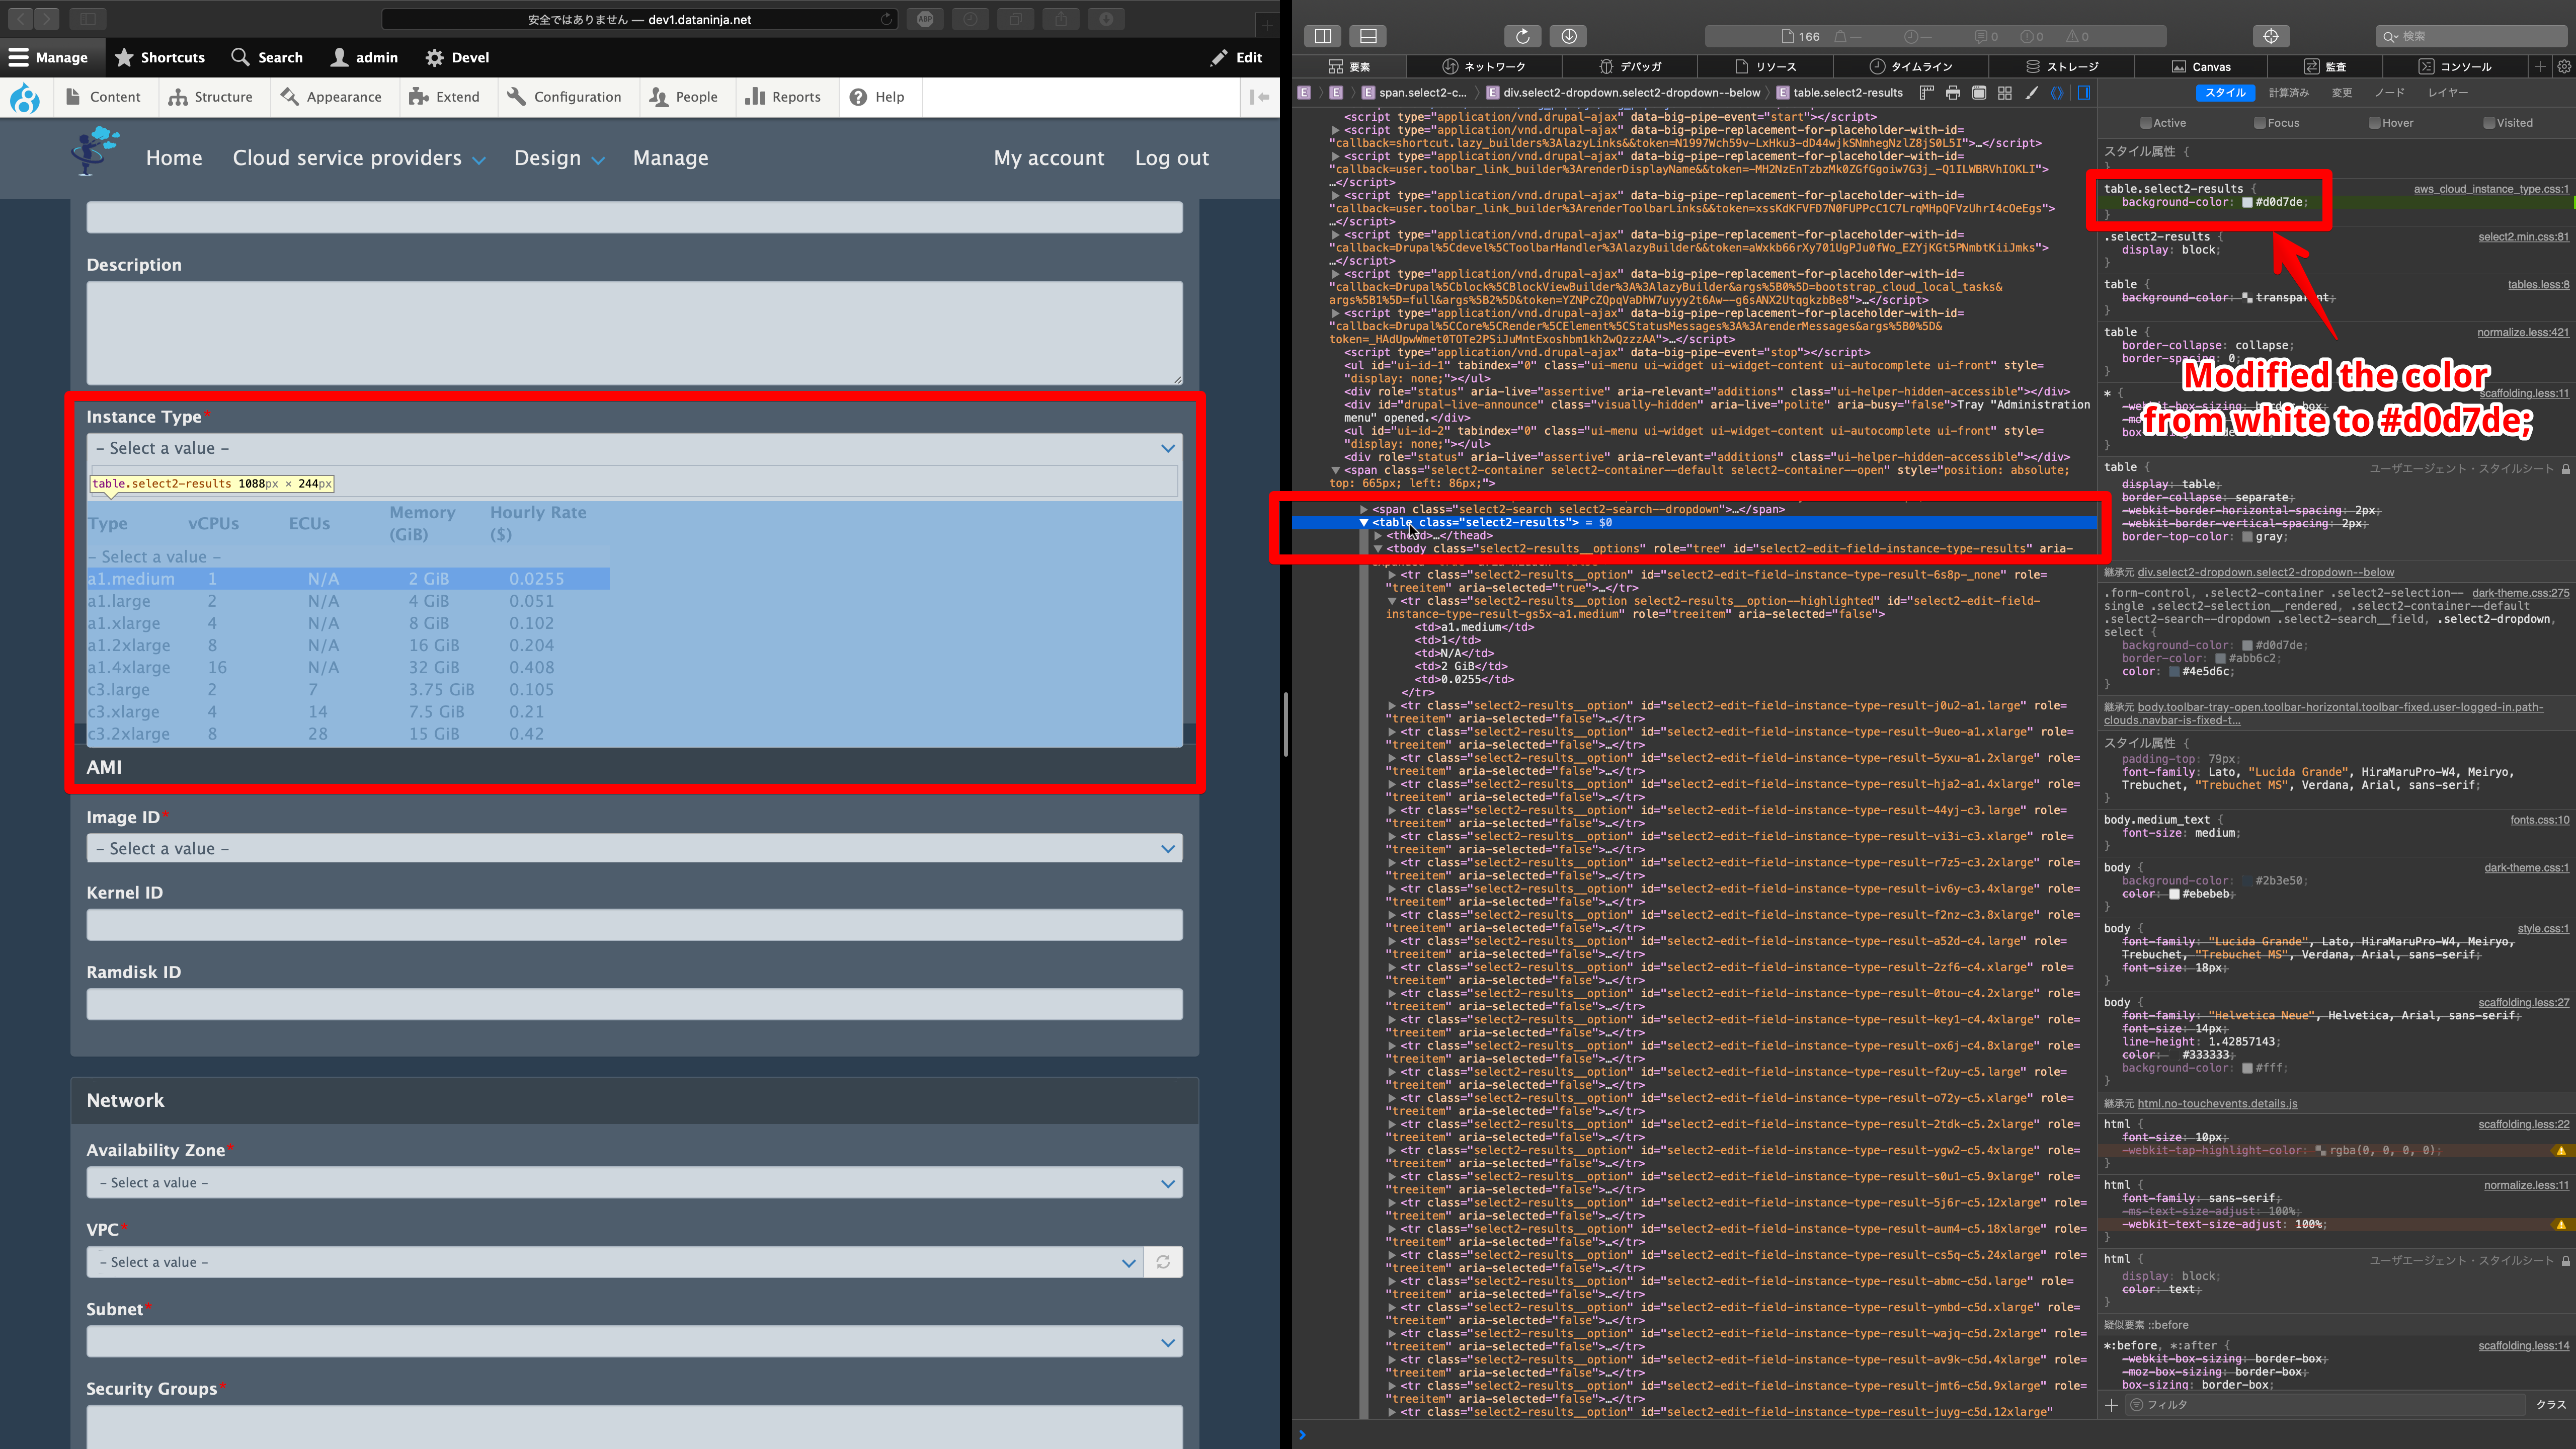
Task: Dock Web Inspector to side icon
Action: 1323,36
